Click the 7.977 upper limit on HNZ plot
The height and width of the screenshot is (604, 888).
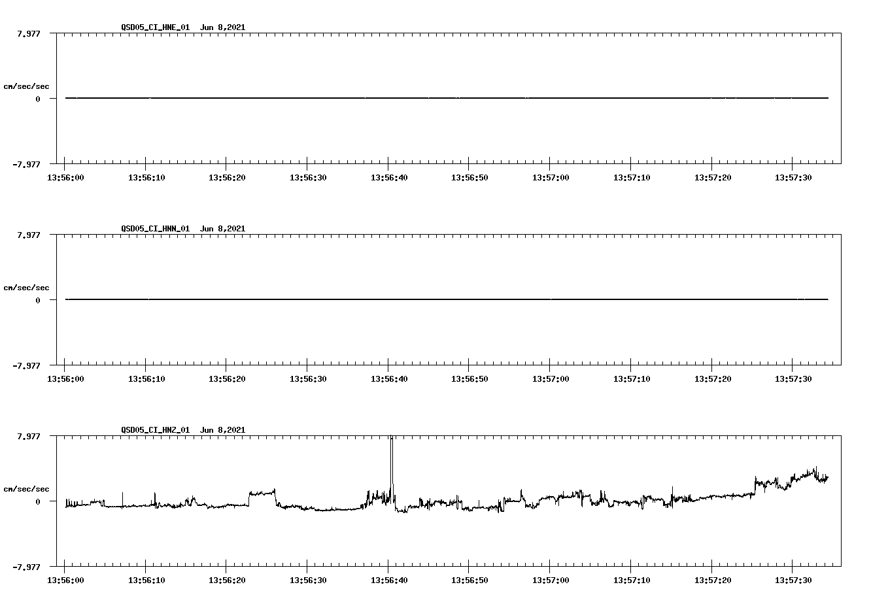coord(29,436)
